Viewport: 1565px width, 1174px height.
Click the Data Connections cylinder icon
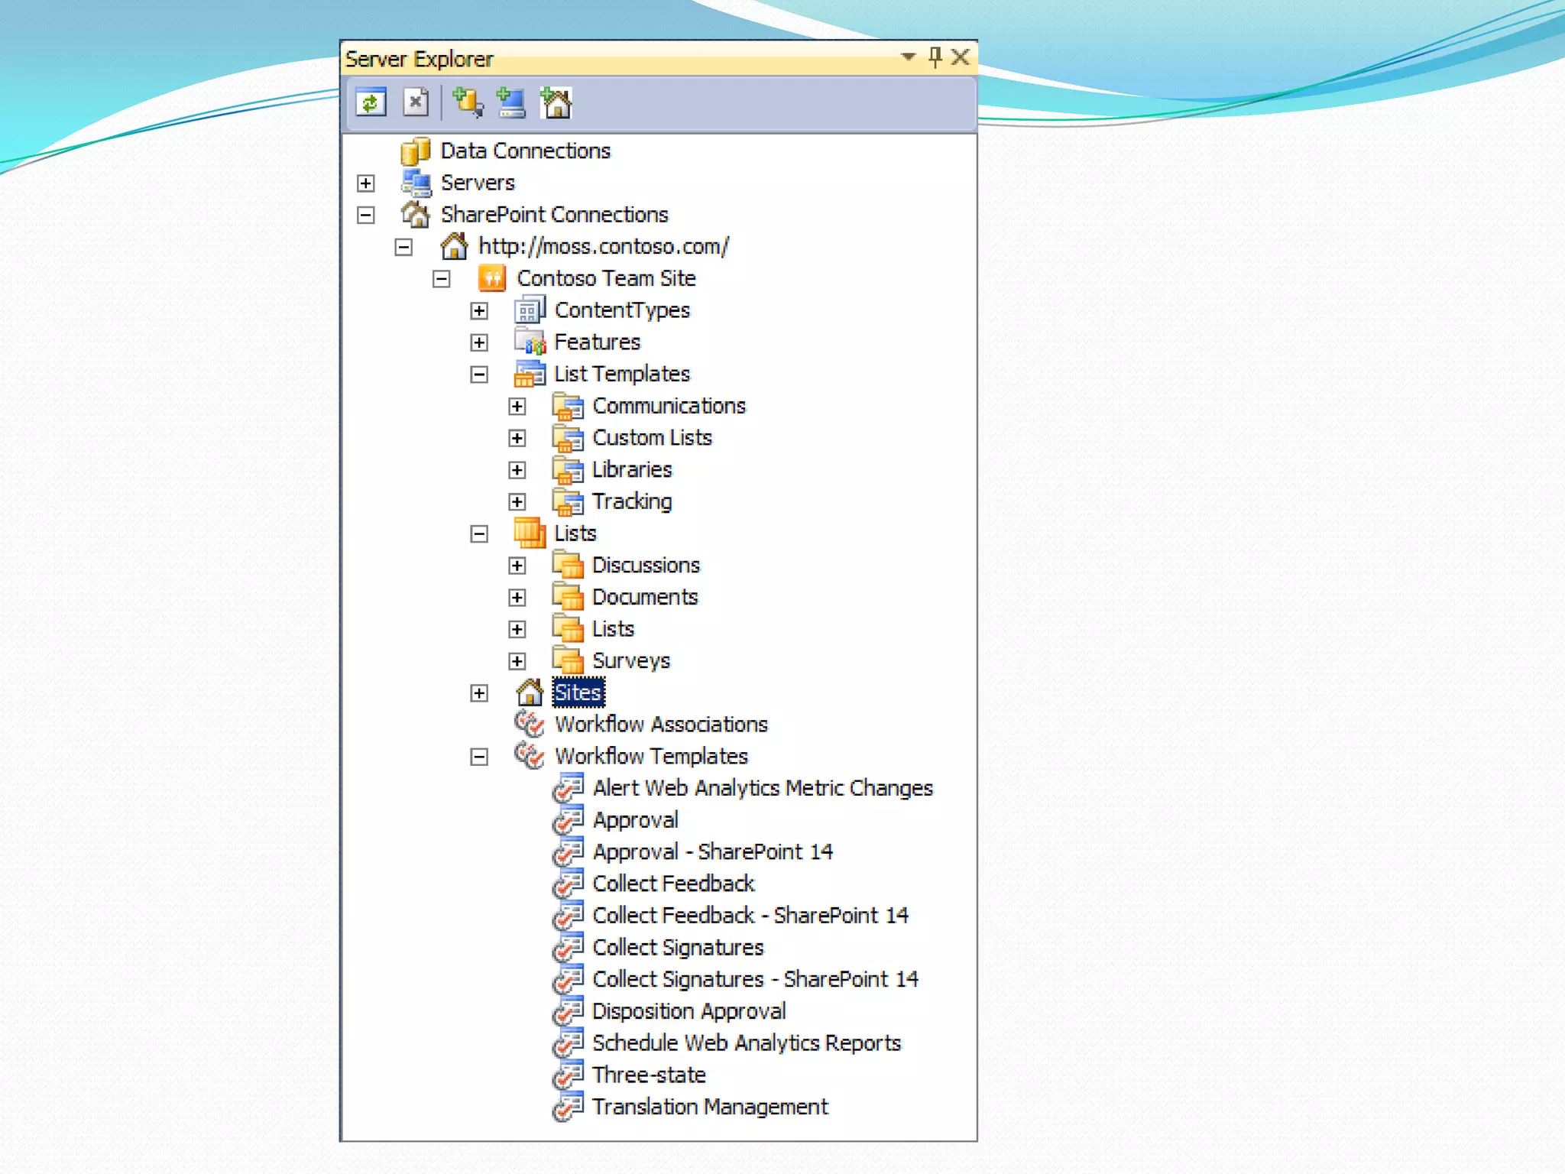click(415, 151)
